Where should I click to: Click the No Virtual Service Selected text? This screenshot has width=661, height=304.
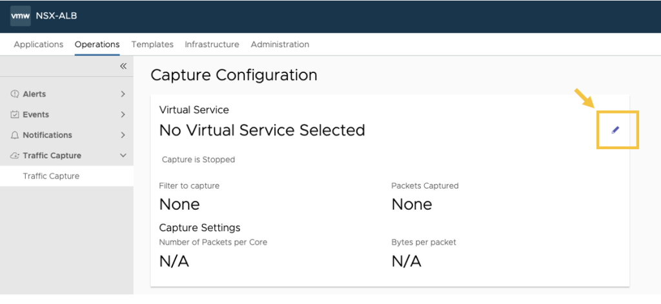click(x=262, y=130)
